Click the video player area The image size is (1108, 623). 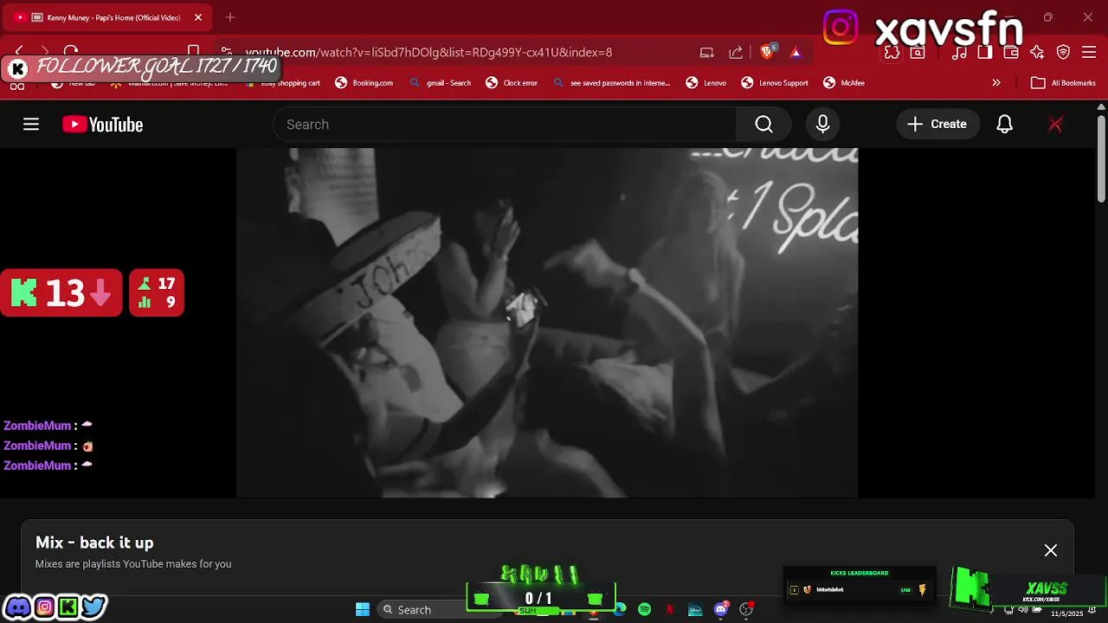coord(547,322)
